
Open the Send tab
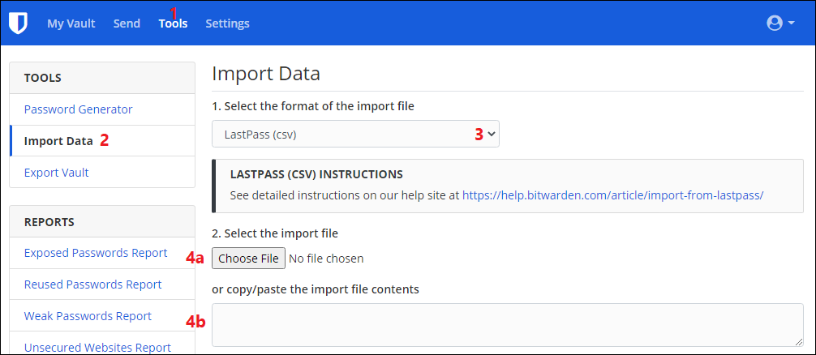point(127,24)
